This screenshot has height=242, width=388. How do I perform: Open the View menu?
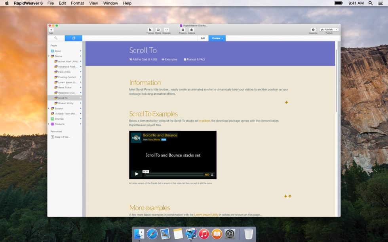coord(93,3)
